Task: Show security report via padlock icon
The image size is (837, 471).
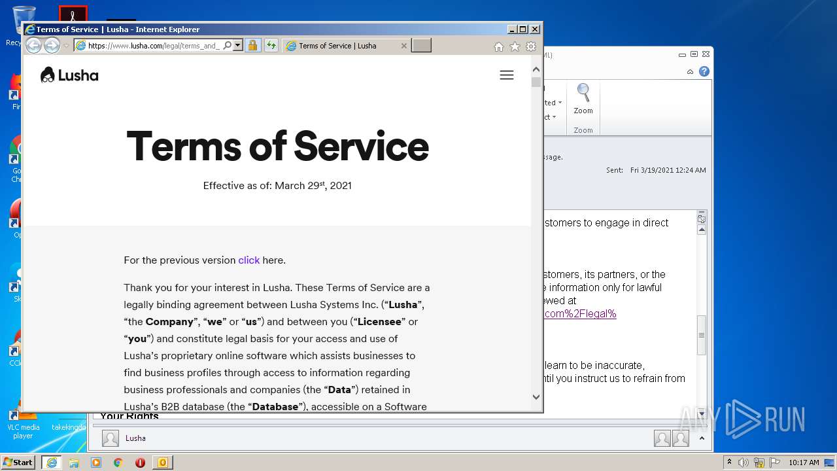Action: tap(252, 46)
